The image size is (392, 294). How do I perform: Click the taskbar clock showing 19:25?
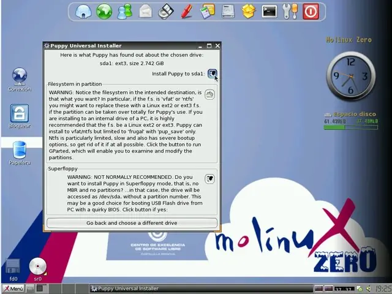pos(382,288)
